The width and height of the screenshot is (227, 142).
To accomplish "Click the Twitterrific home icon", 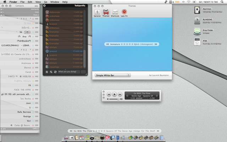I will [46, 72].
